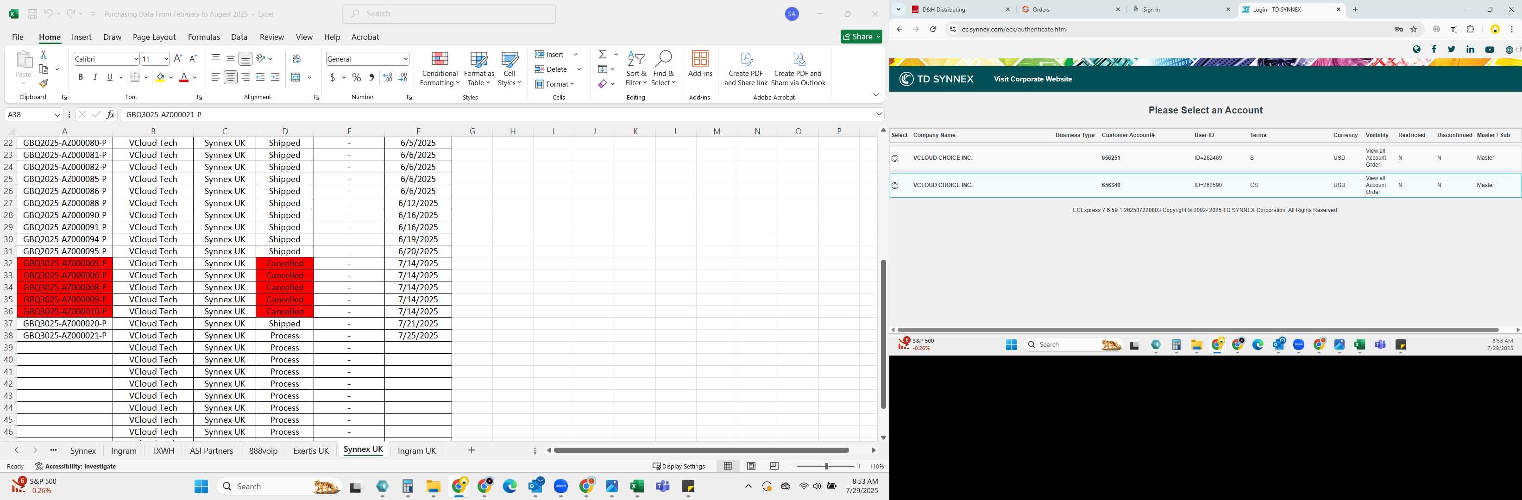The height and width of the screenshot is (500, 1522).
Task: Click Create PDF and Share link icon
Action: tap(746, 69)
